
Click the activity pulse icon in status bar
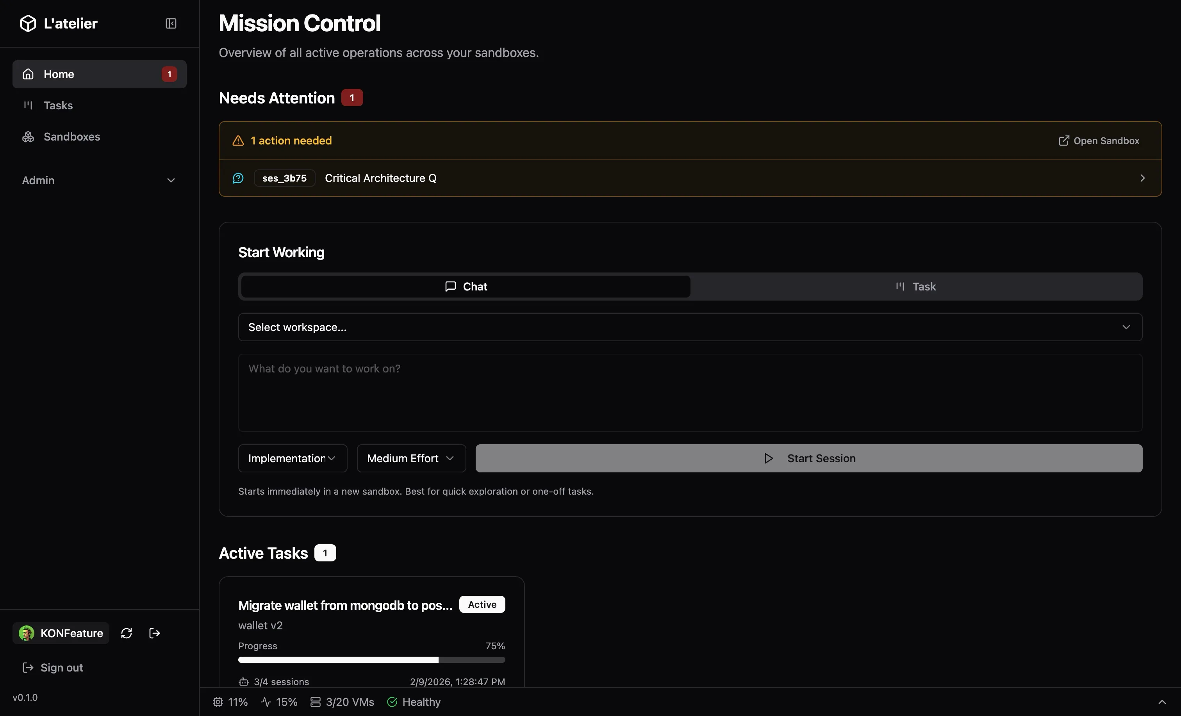coord(266,702)
